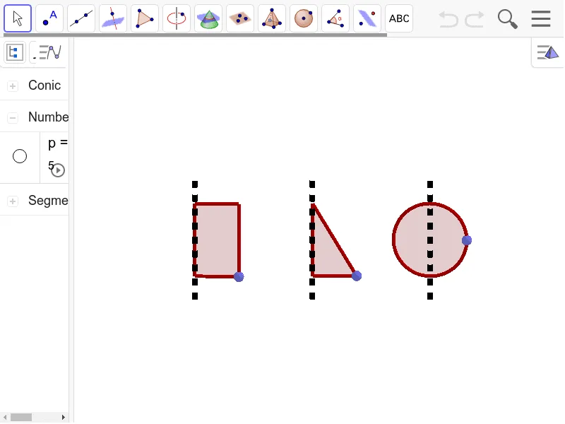Click the blue point on the triangle

[x=357, y=276]
